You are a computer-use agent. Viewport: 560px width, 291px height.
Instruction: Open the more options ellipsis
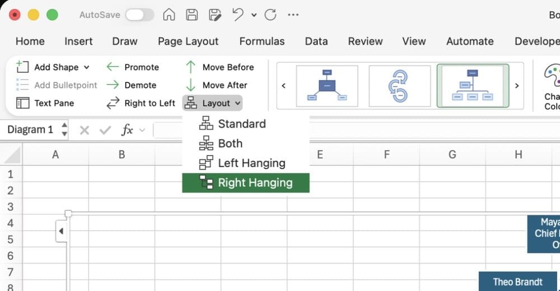point(293,15)
